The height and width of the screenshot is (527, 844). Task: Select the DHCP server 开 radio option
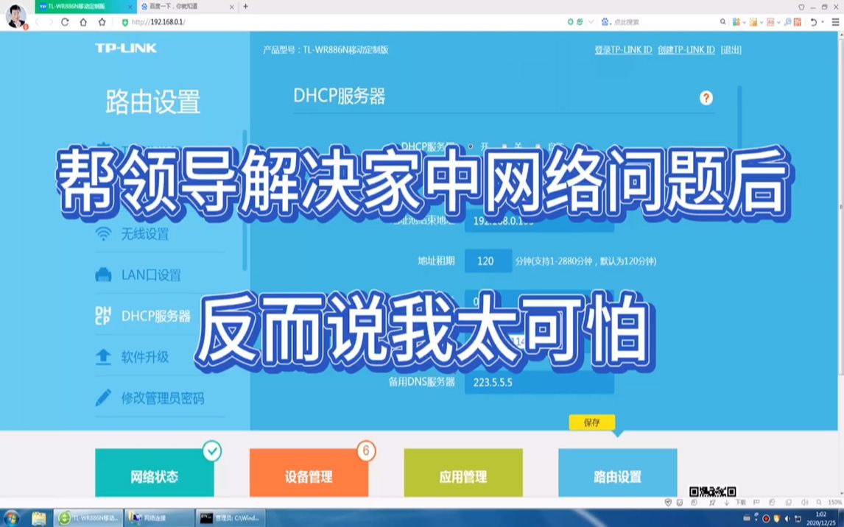pyautogui.click(x=471, y=146)
